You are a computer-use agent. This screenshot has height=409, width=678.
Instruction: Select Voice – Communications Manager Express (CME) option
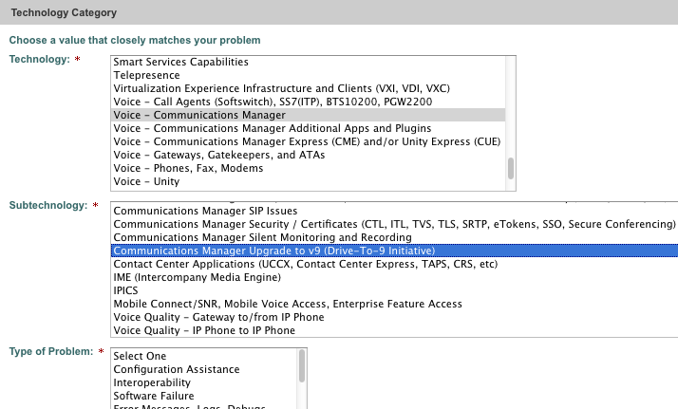pyautogui.click(x=308, y=141)
